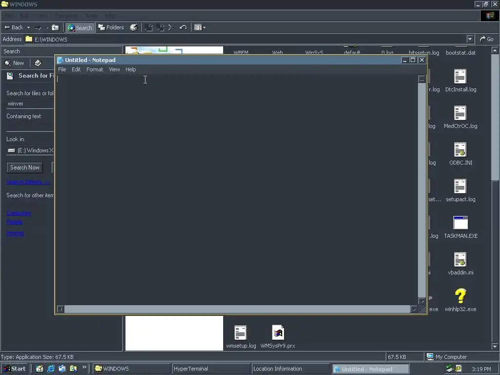Expand the Quick Launch overflow chevron
Viewport: 500px width, 375px height.
coord(84,367)
